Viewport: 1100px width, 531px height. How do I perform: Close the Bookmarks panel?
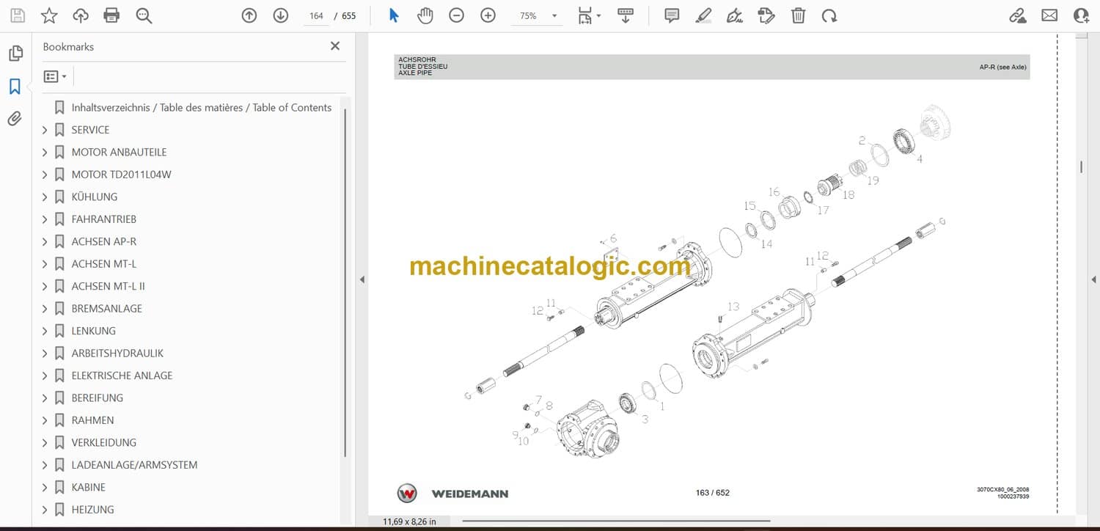[335, 46]
